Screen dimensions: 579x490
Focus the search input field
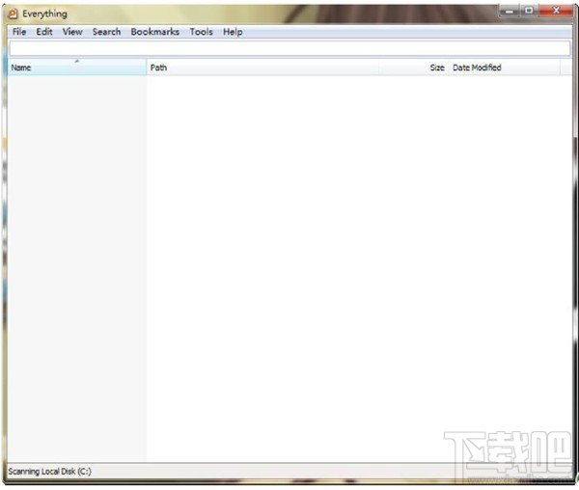(289, 48)
